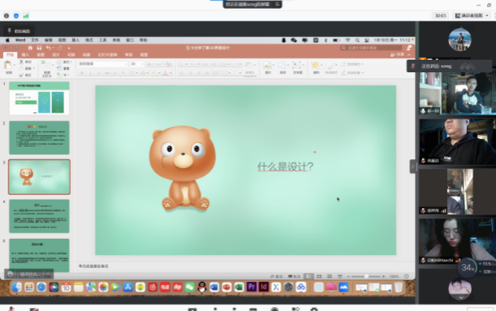Screen dimensions: 496x311
Task: Click the Cut scissors icon
Action: point(21,62)
